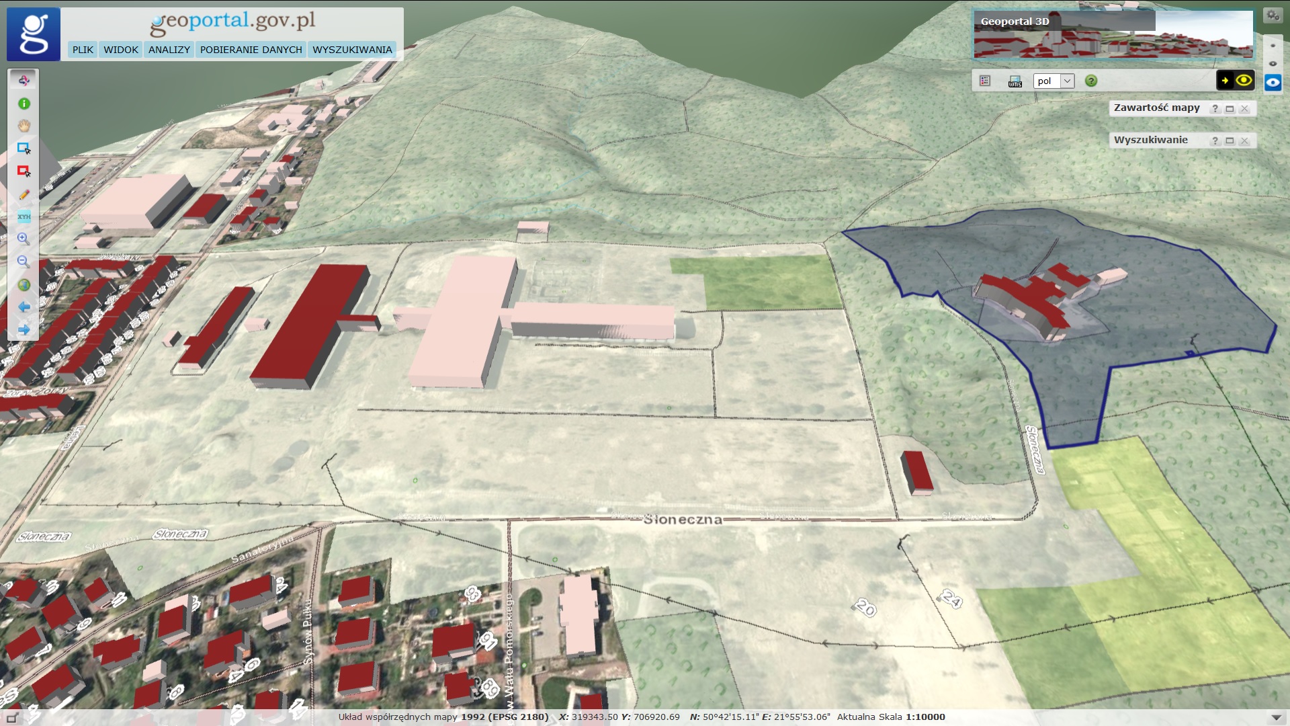Open the PLIK menu
Viewport: 1290px width, 726px height.
[x=83, y=50]
